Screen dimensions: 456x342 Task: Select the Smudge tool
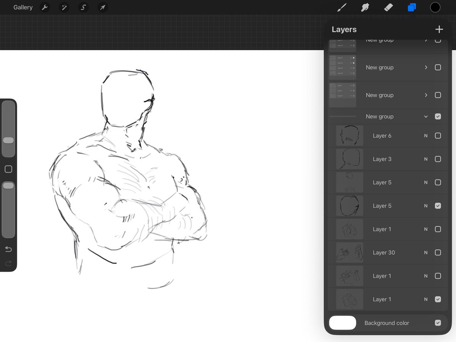pos(365,7)
